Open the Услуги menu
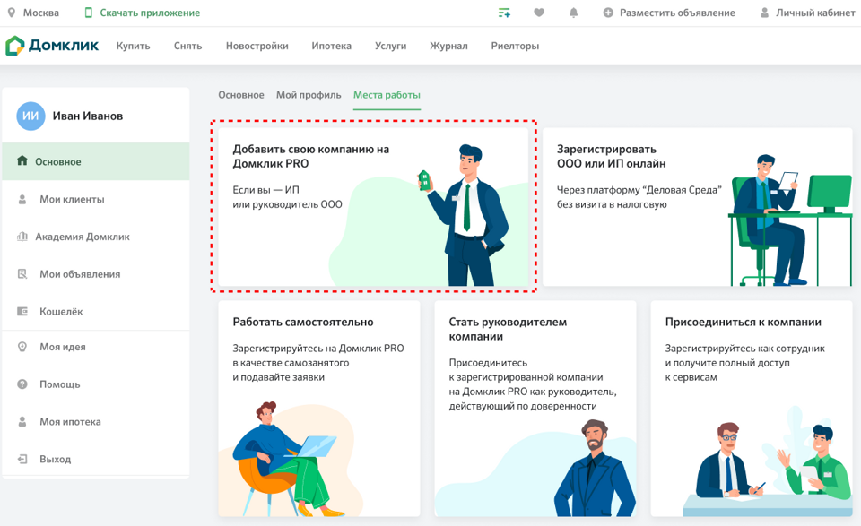The width and height of the screenshot is (861, 526). pyautogui.click(x=390, y=46)
